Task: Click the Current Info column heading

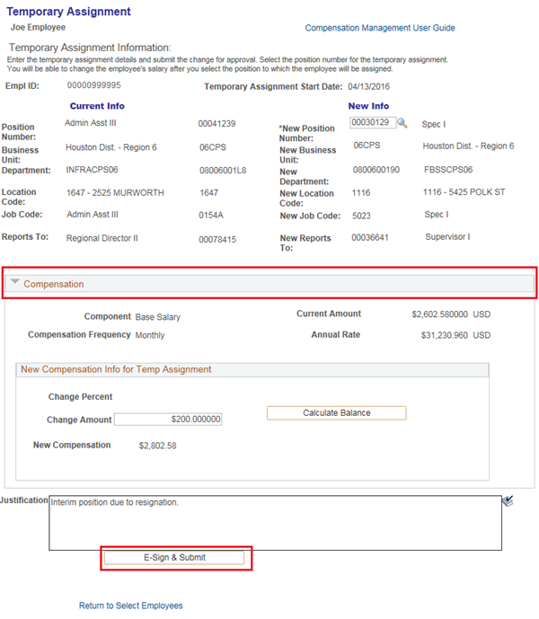Action: pyautogui.click(x=97, y=106)
